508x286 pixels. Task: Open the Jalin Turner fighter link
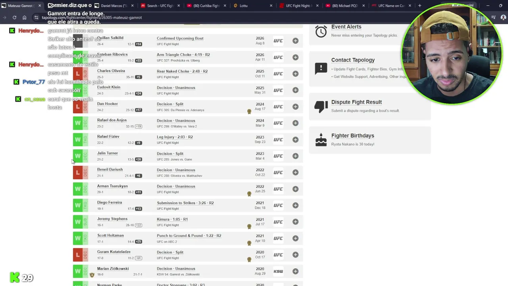click(x=108, y=153)
